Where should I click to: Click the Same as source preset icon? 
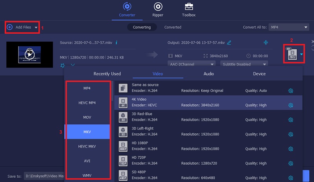(123, 88)
